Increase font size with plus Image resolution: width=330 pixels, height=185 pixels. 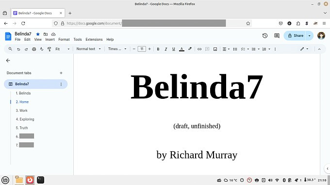149,49
